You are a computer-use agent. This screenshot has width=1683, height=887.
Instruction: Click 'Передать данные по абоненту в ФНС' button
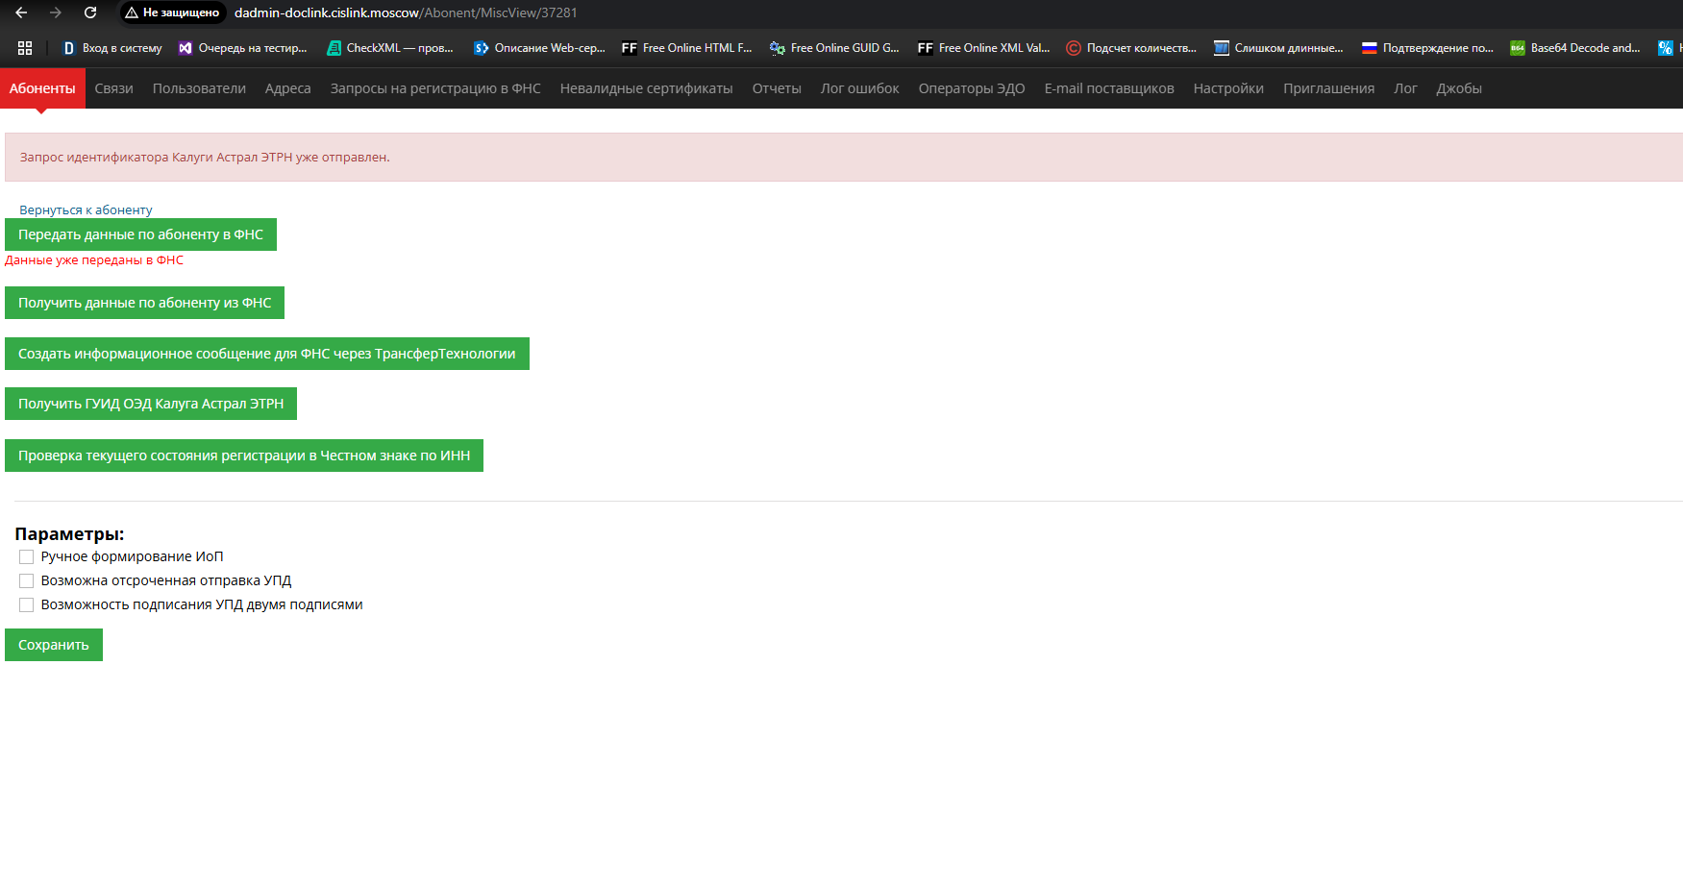(140, 234)
